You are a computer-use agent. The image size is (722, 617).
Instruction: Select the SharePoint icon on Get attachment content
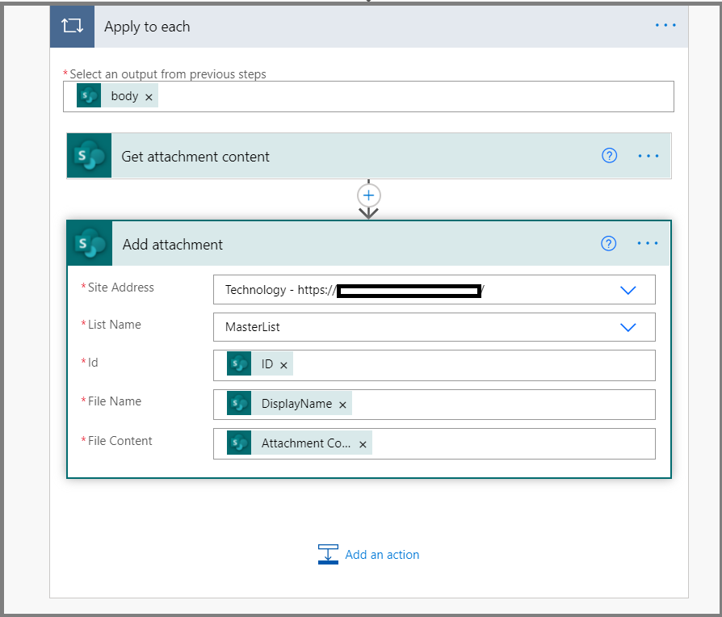click(x=90, y=155)
